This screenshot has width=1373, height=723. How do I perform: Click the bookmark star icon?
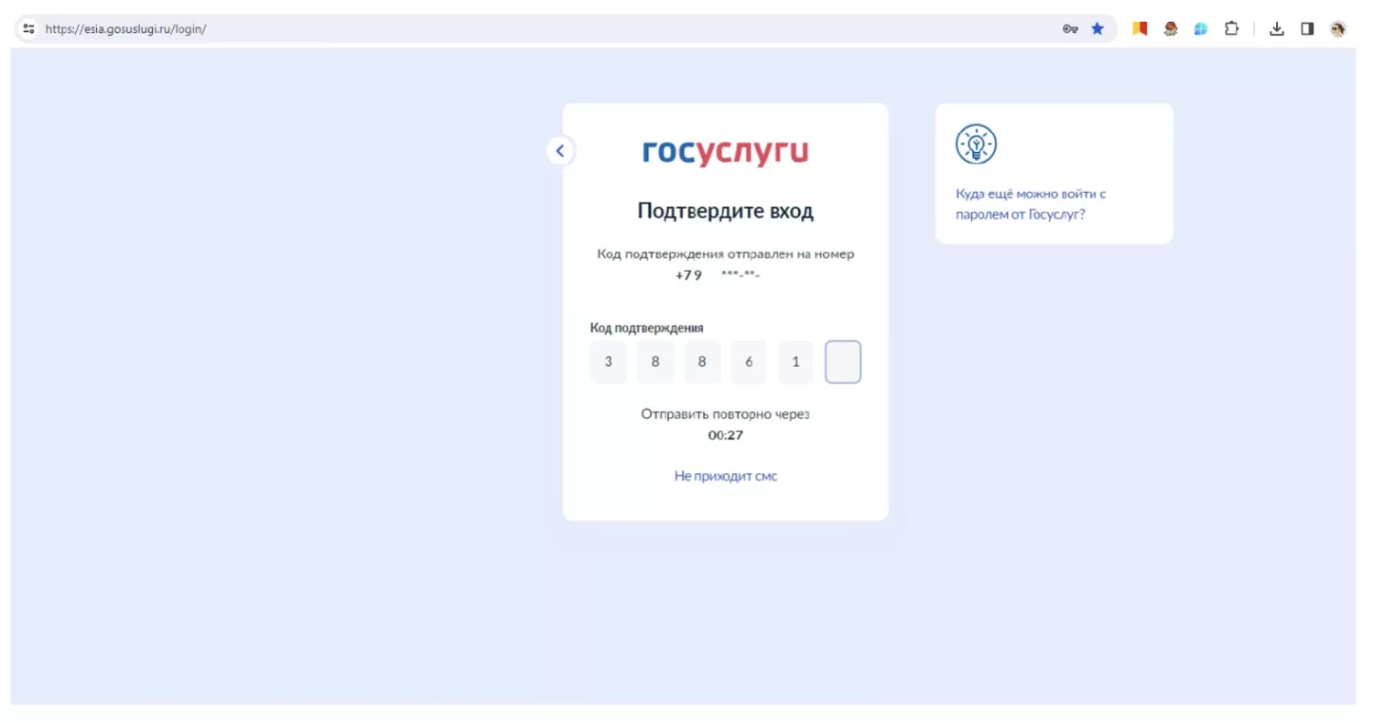(x=1097, y=28)
